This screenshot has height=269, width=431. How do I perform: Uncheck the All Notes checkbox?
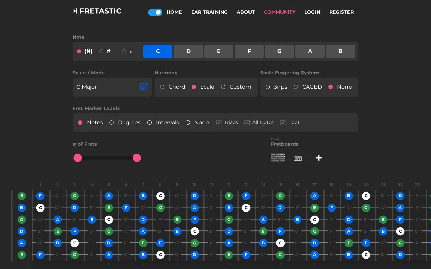[247, 123]
